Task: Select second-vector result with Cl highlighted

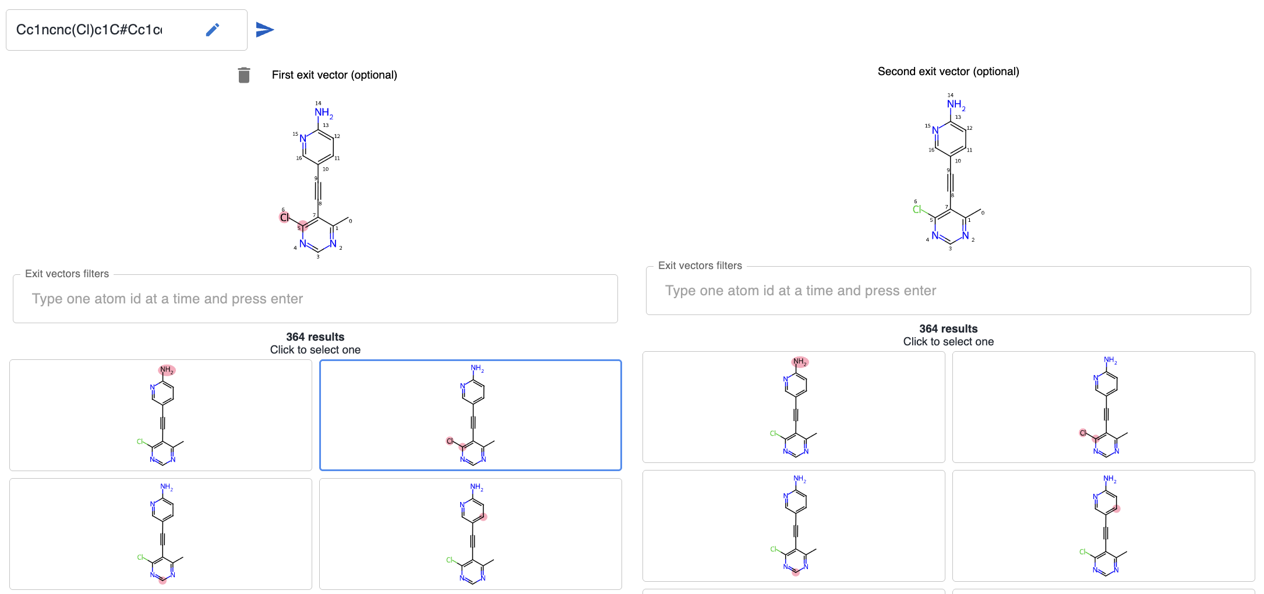Action: coord(1104,407)
